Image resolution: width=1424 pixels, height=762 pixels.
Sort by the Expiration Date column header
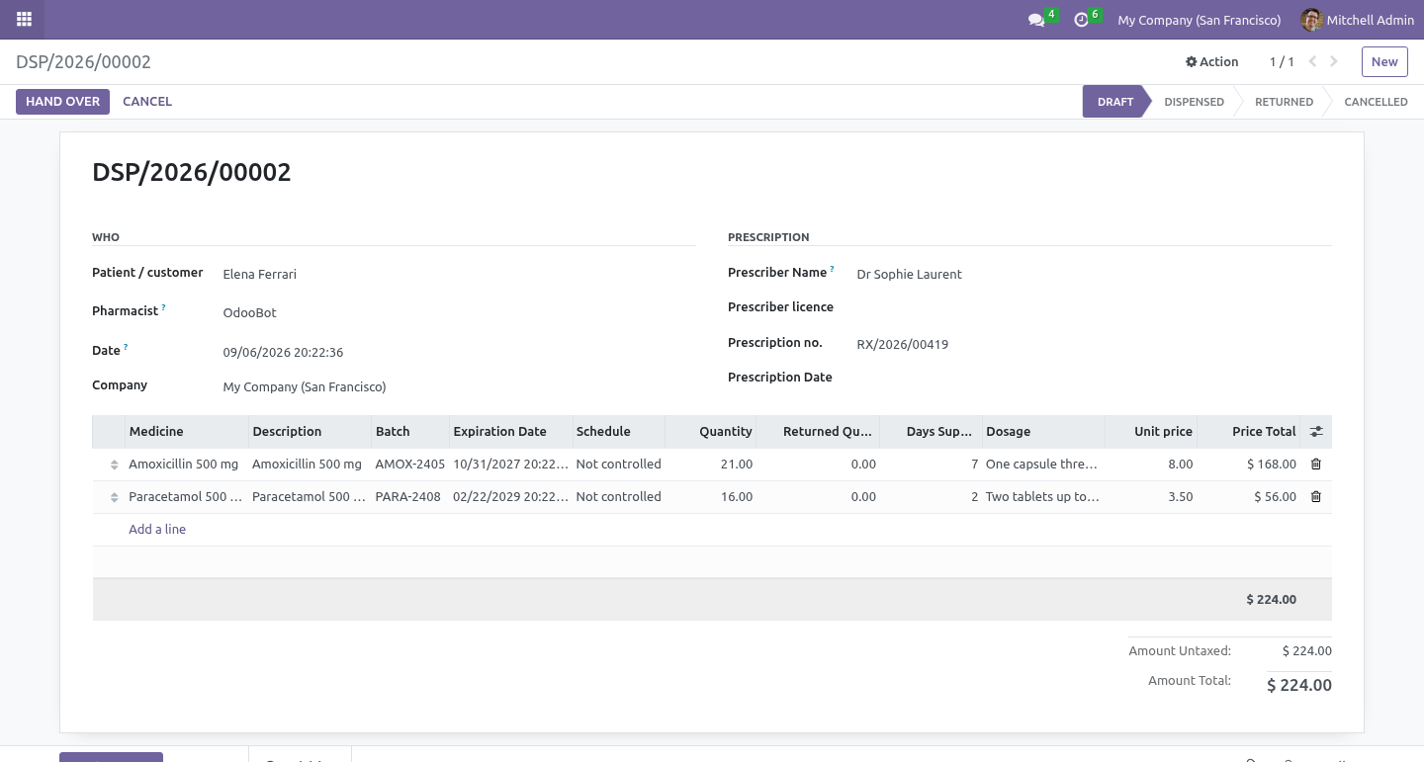pyautogui.click(x=511, y=432)
